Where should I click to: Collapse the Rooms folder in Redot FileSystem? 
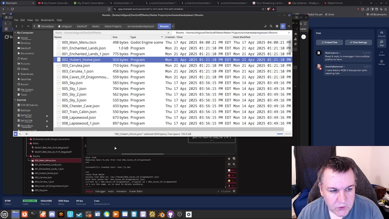[28, 156]
